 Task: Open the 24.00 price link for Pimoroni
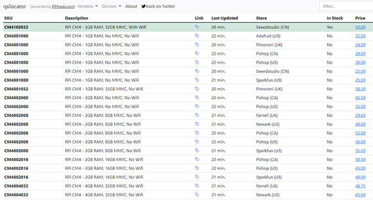[x=360, y=45]
